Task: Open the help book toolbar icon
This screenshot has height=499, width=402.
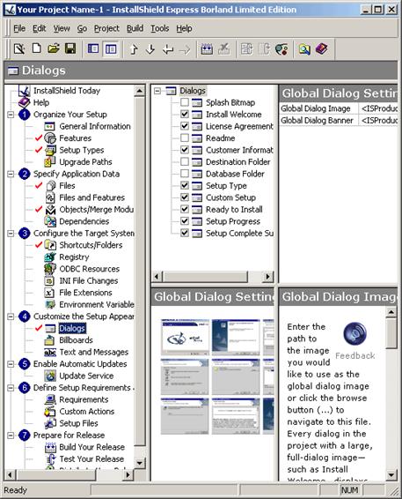Action: (x=321, y=49)
